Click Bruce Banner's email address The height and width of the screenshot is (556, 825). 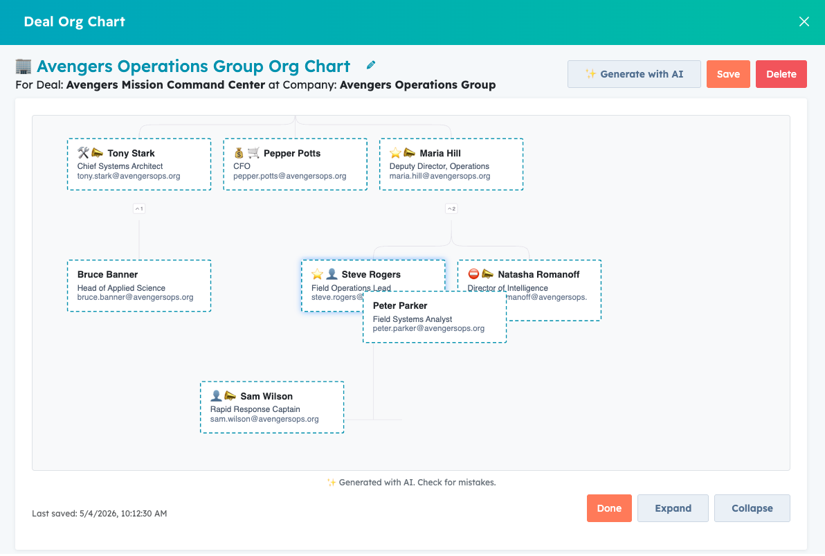click(x=135, y=297)
